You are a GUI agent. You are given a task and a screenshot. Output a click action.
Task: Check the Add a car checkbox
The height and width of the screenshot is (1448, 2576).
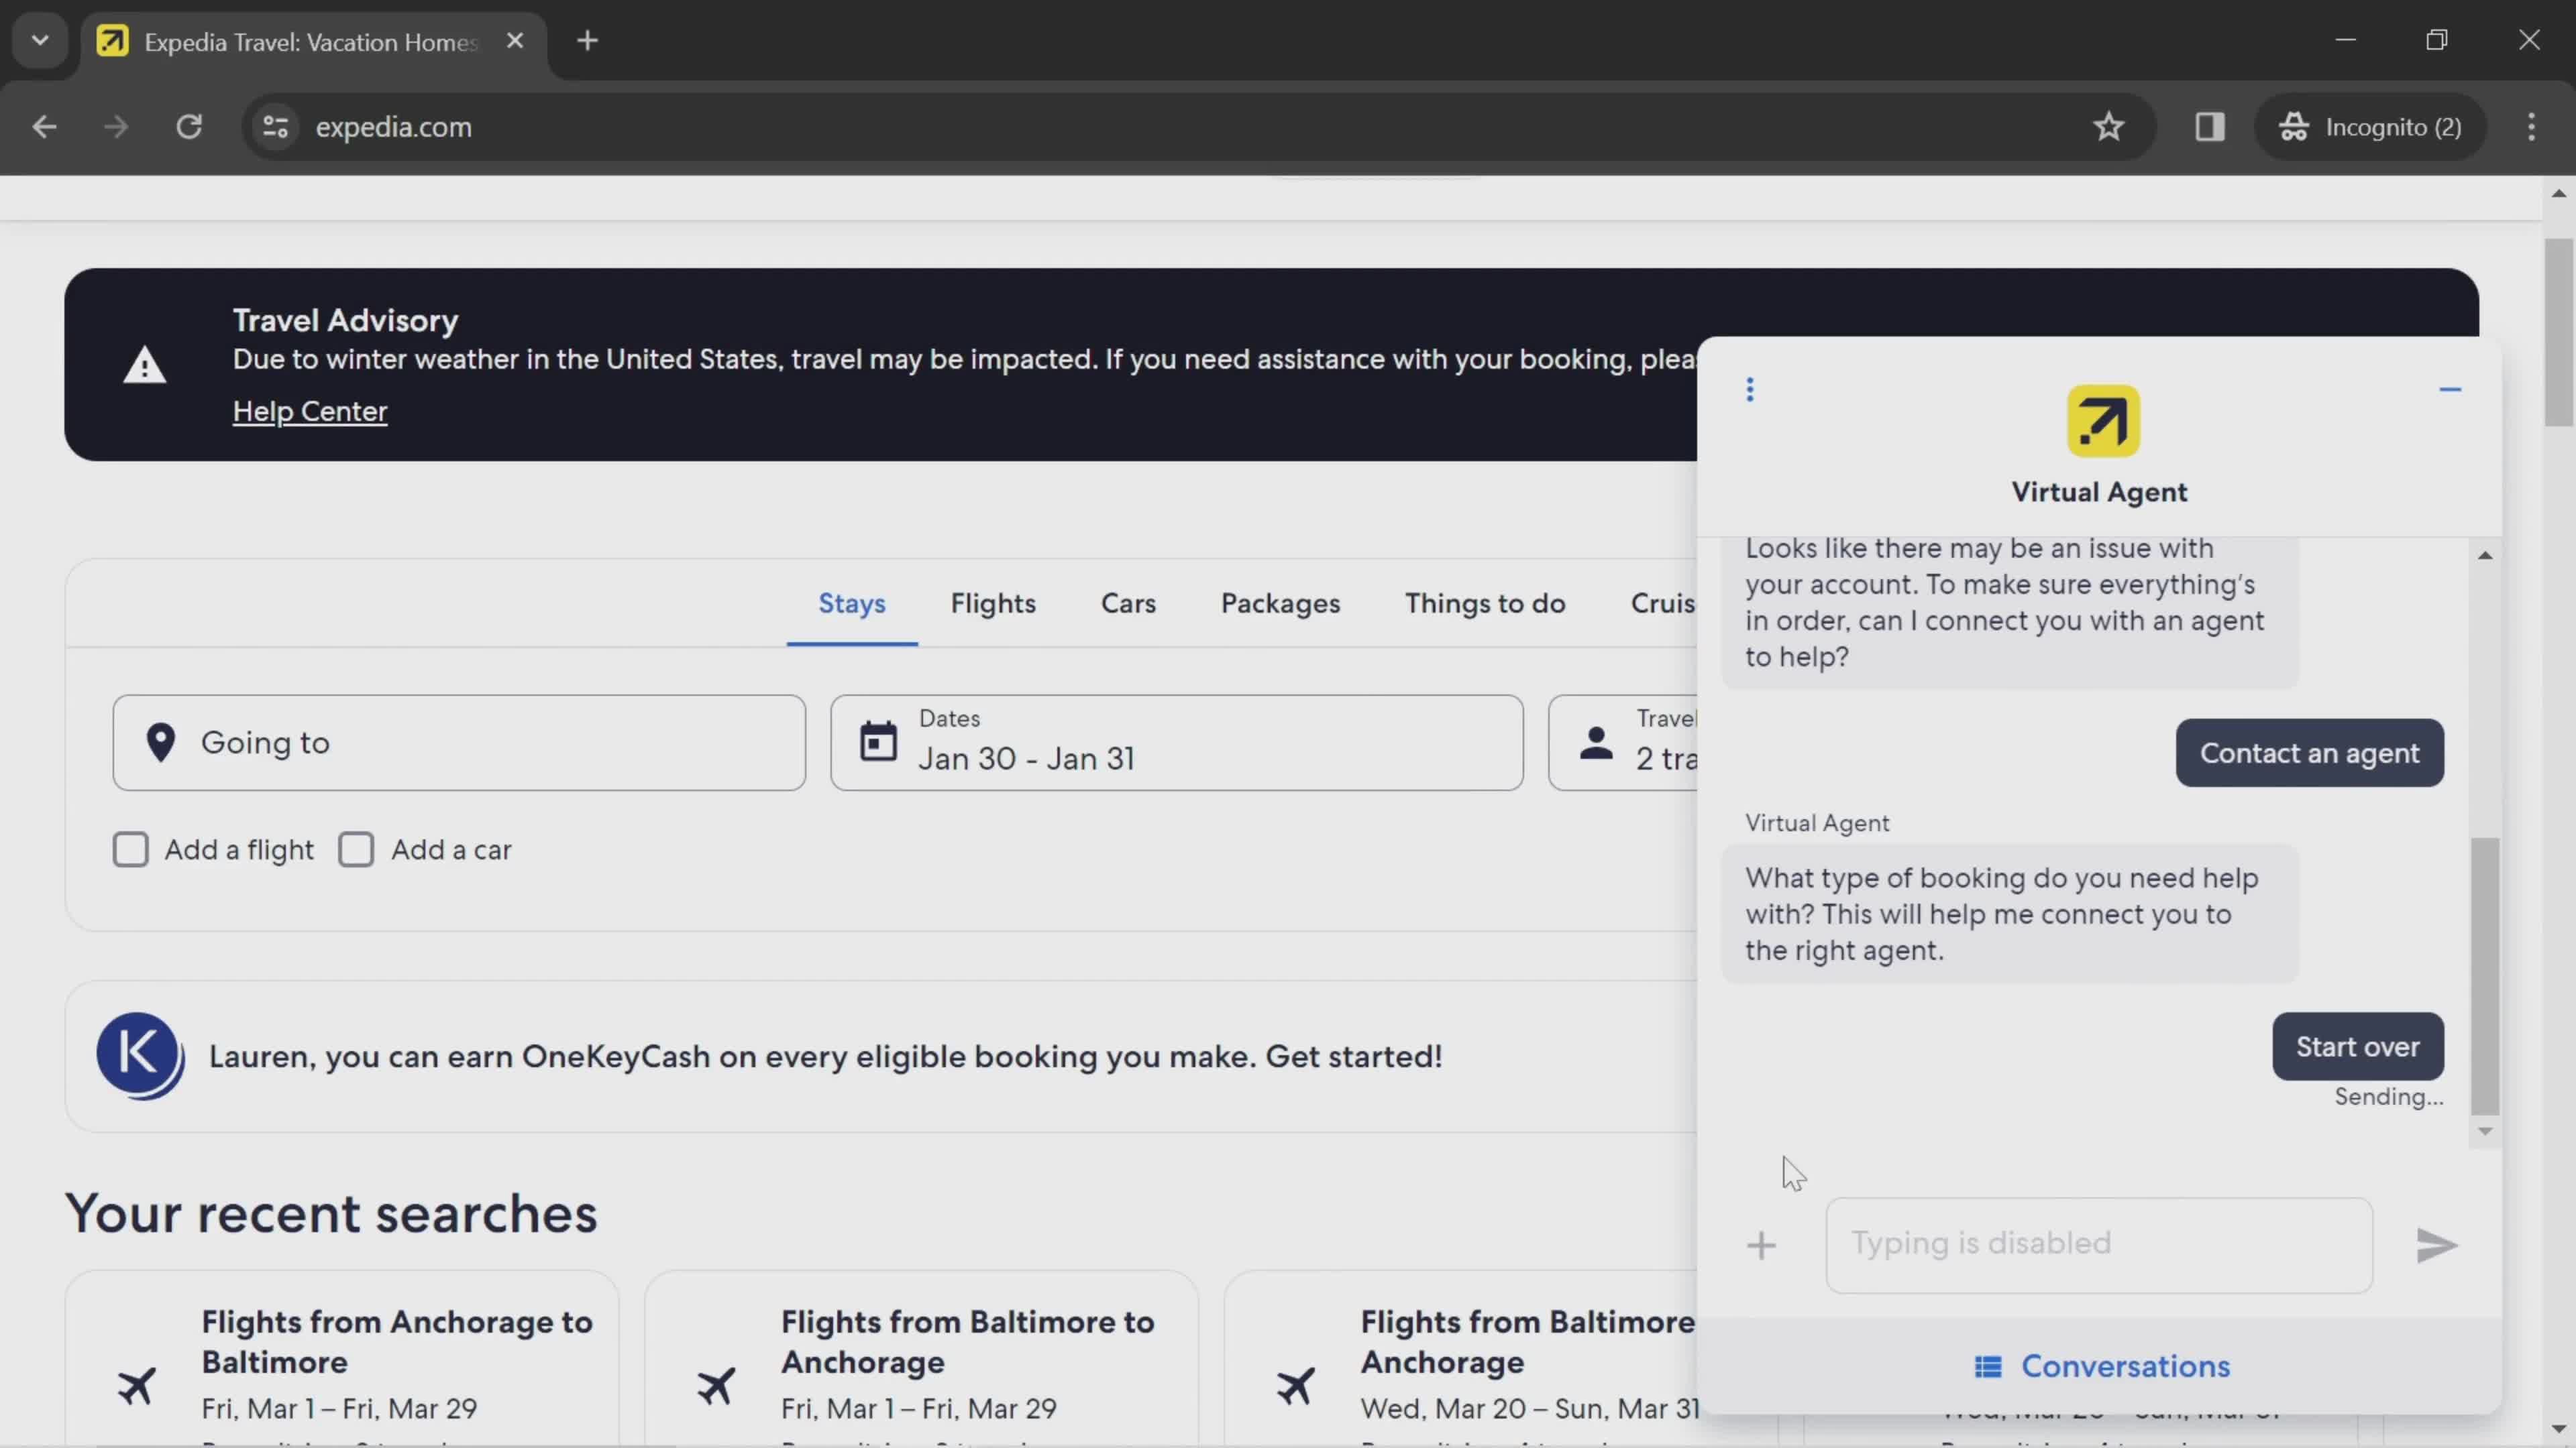(356, 849)
